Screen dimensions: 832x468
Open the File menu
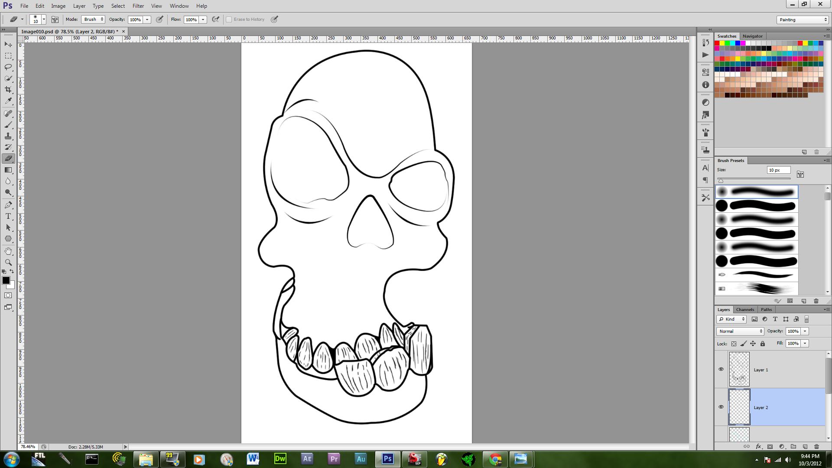[24, 6]
